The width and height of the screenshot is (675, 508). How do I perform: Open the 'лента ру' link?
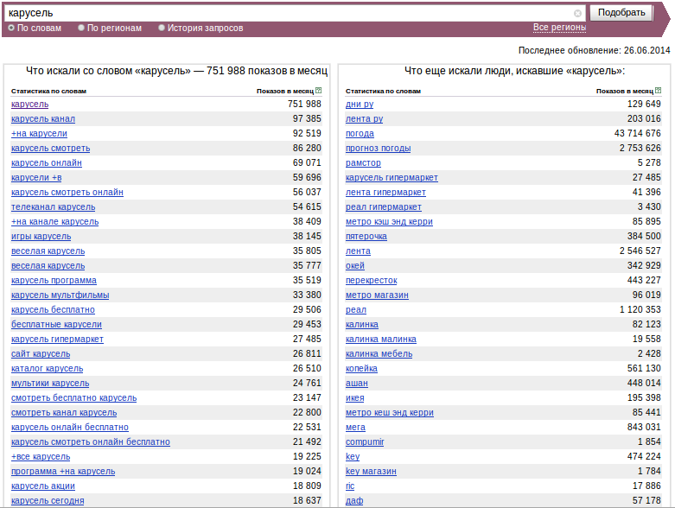point(364,118)
